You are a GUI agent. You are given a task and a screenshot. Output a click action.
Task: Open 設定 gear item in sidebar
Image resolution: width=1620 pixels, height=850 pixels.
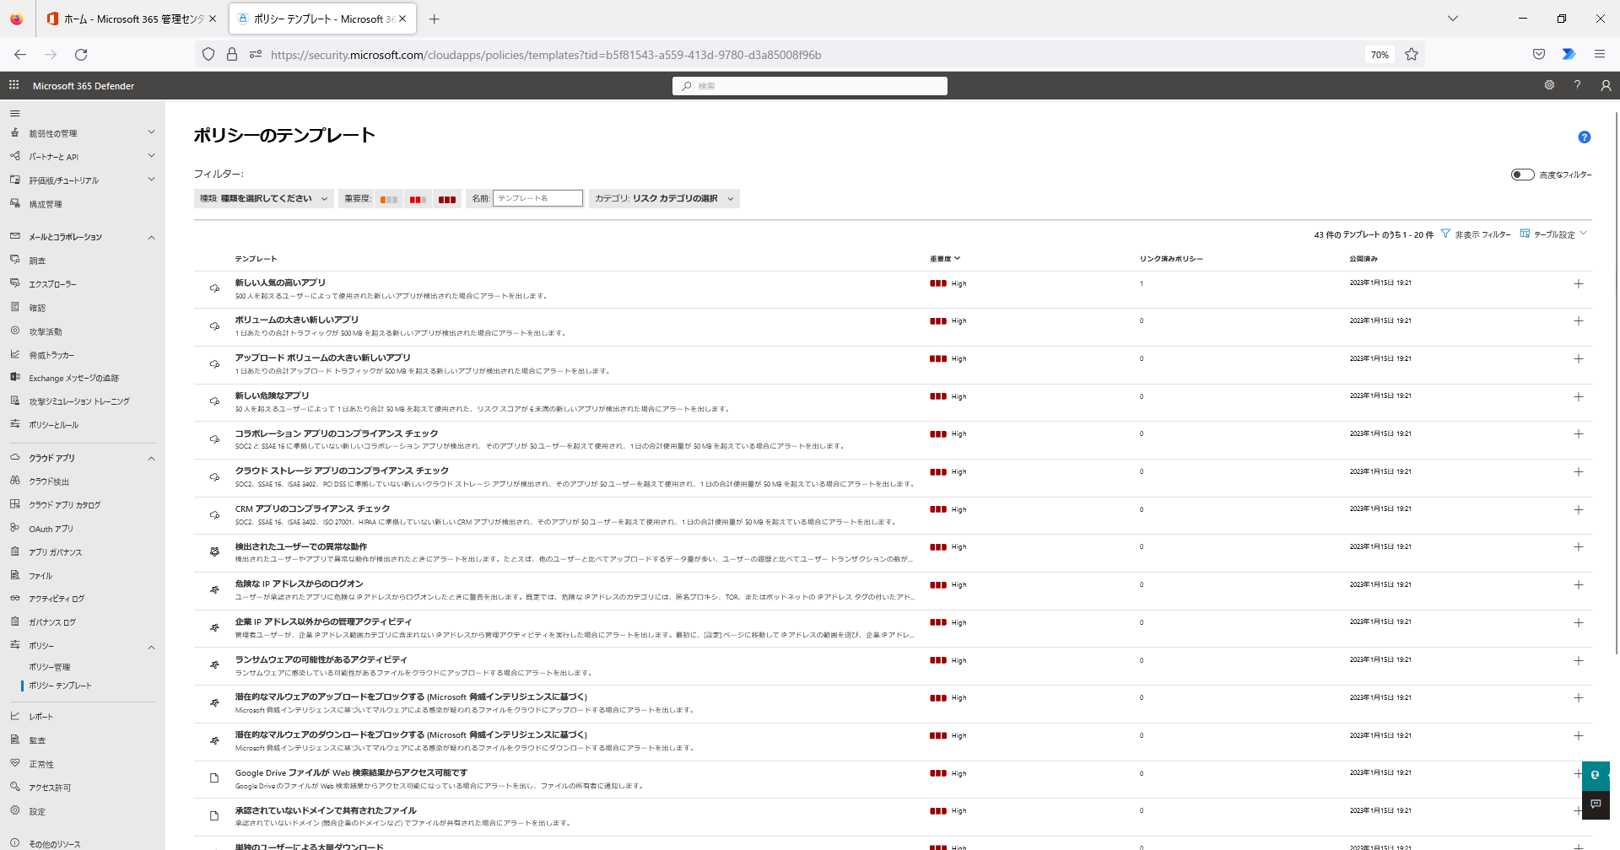click(x=37, y=811)
